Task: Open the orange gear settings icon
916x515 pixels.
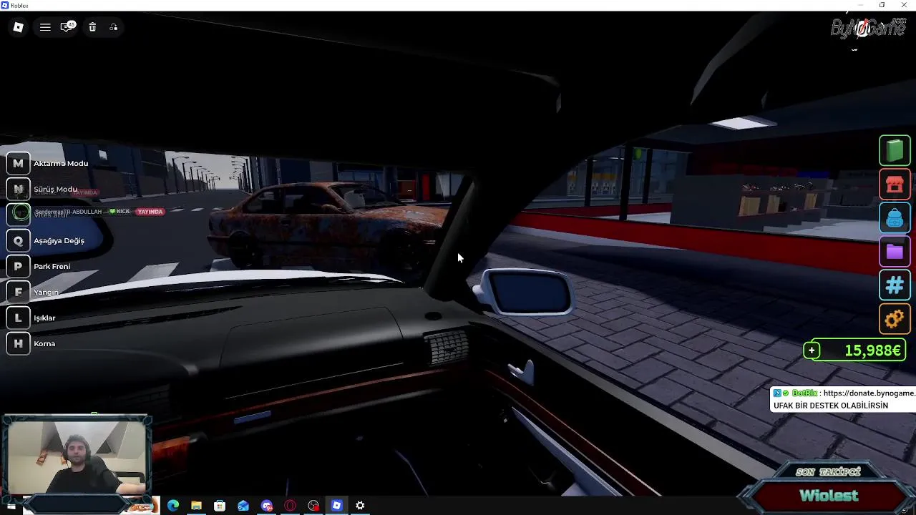Action: pos(895,319)
